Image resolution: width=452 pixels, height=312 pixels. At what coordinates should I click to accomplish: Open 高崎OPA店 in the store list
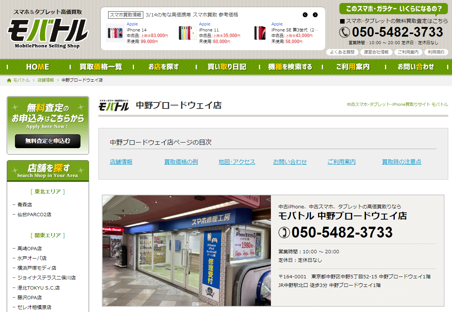point(30,249)
